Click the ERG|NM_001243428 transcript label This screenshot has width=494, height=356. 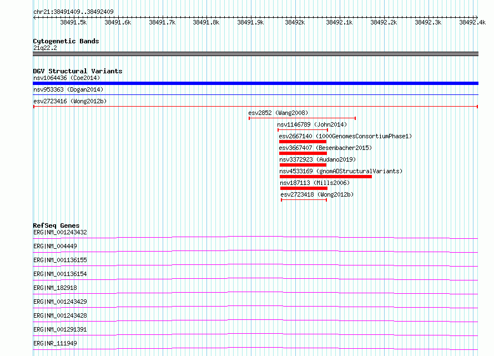pos(60,315)
